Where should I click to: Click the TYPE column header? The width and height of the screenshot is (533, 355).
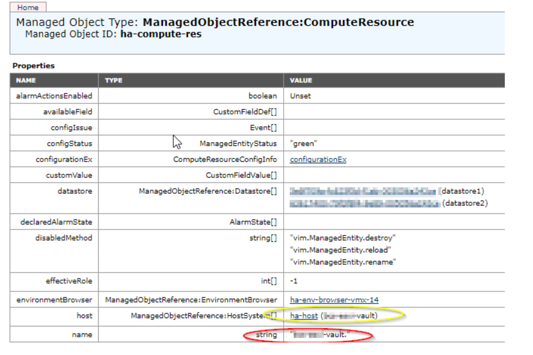113,81
